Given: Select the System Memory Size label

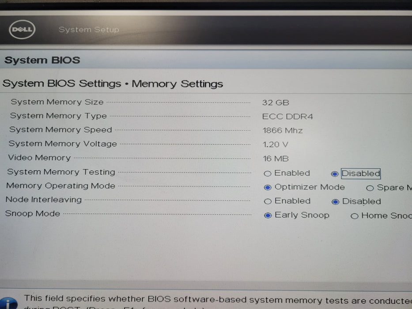Looking at the screenshot, I should tap(57, 102).
